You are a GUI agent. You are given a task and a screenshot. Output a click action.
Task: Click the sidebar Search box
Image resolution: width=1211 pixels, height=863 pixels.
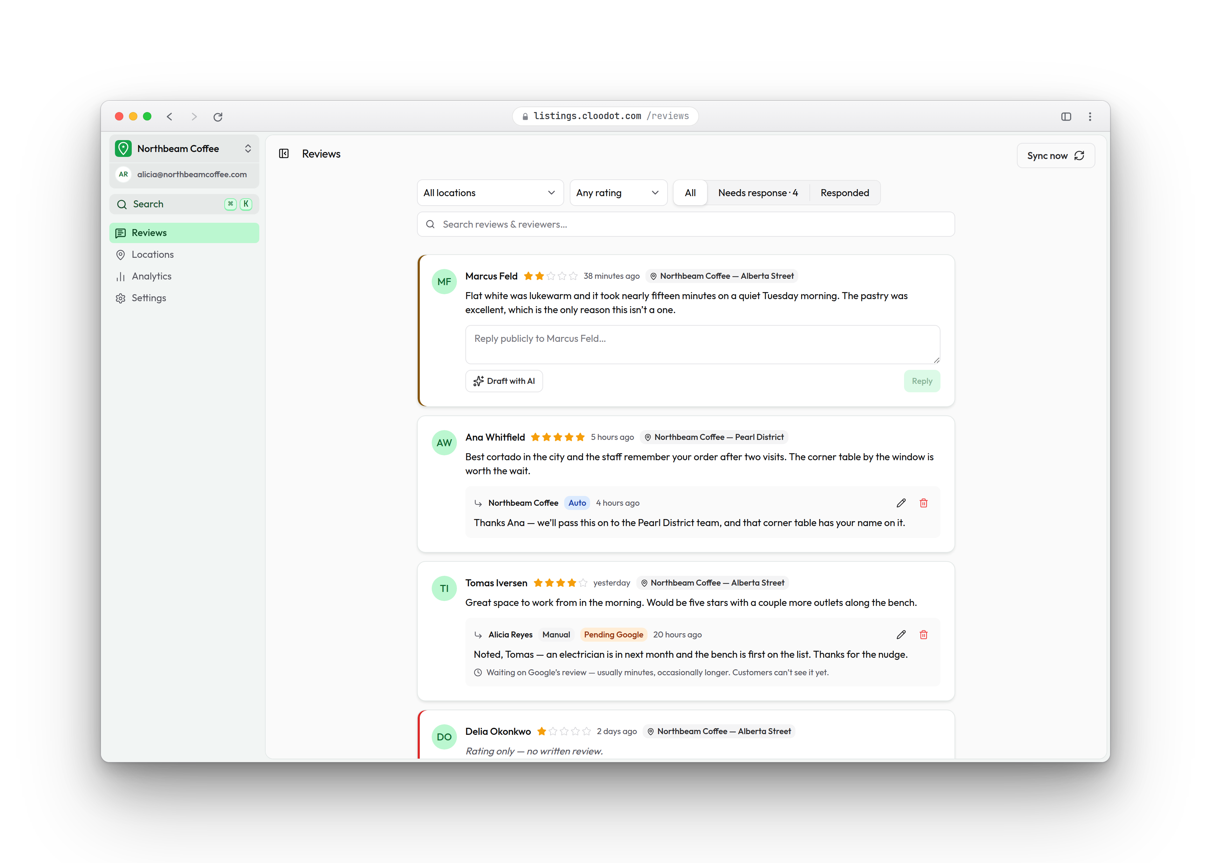(x=184, y=204)
